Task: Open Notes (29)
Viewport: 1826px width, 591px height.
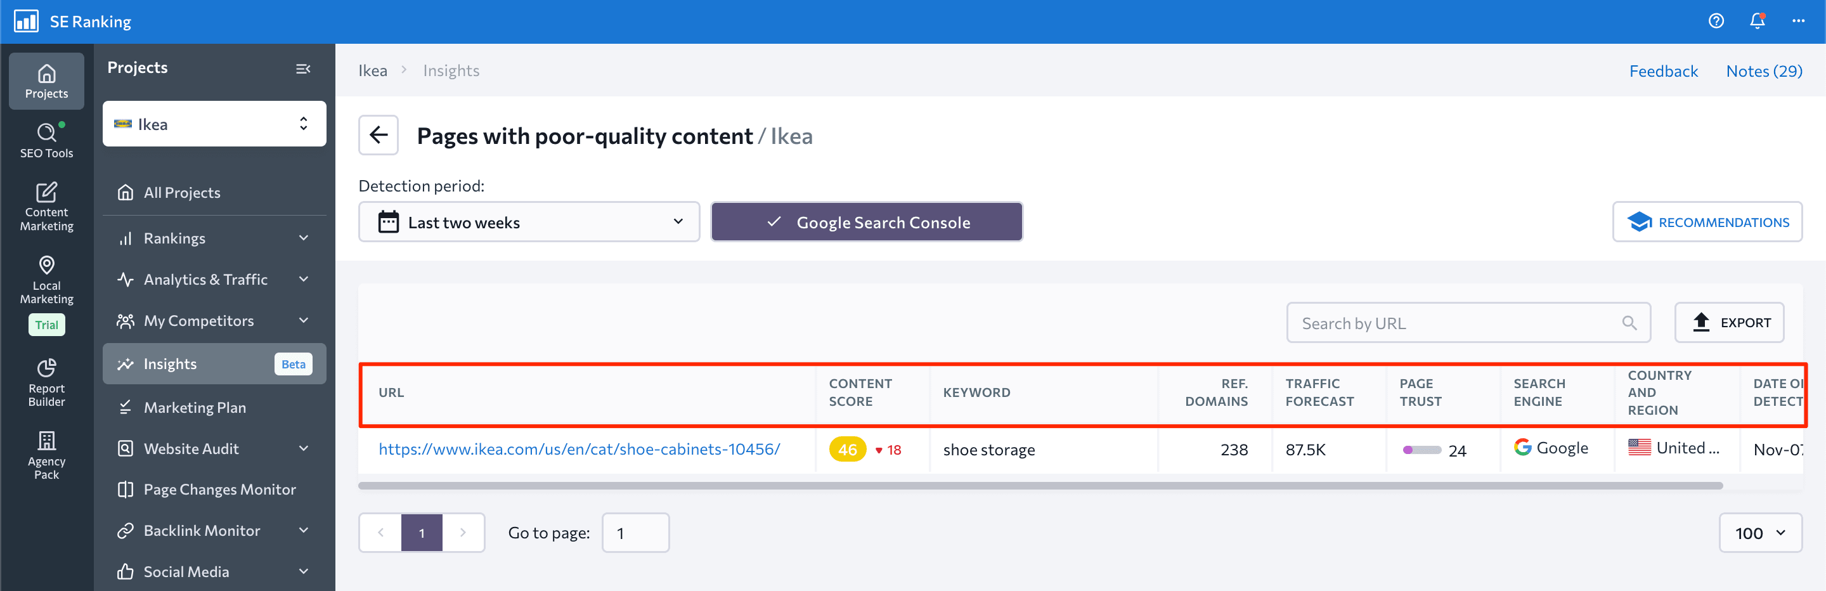Action: 1764,71
